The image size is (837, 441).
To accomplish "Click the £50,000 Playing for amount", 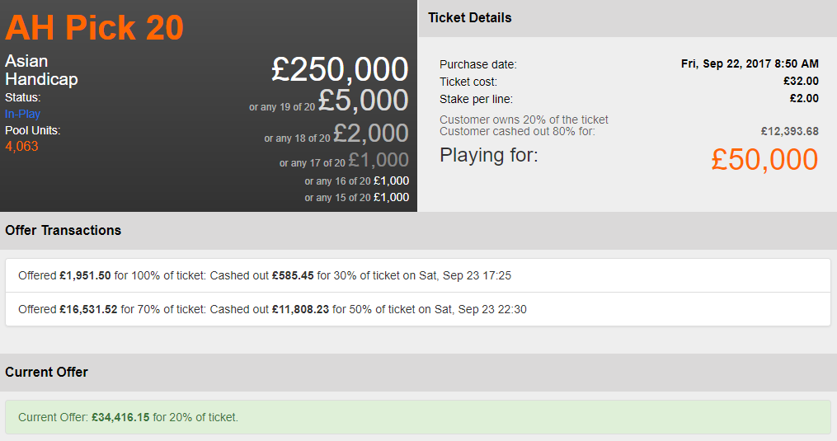I will coord(764,160).
